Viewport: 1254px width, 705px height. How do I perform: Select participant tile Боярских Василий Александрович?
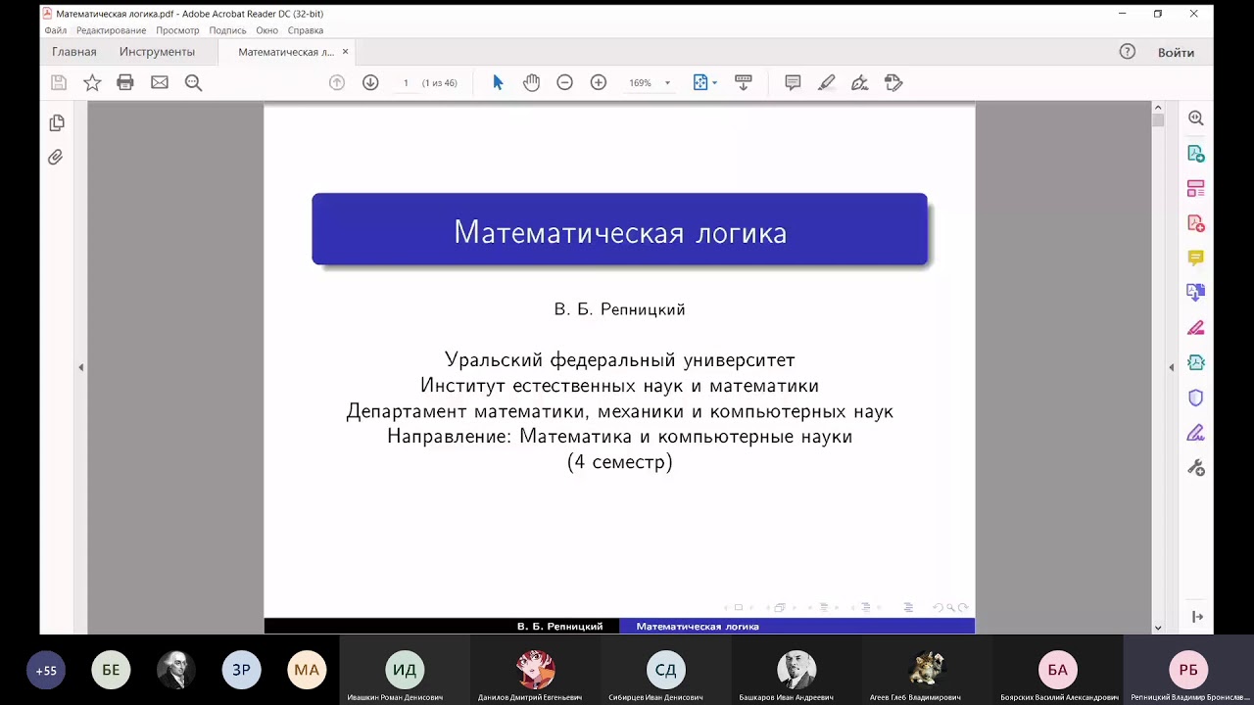pyautogui.click(x=1058, y=671)
